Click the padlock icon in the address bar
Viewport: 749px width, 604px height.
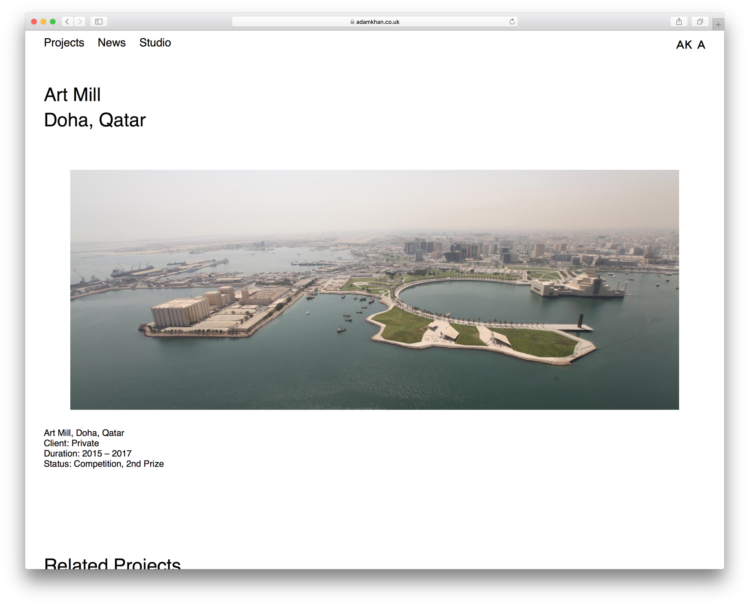[x=352, y=22]
